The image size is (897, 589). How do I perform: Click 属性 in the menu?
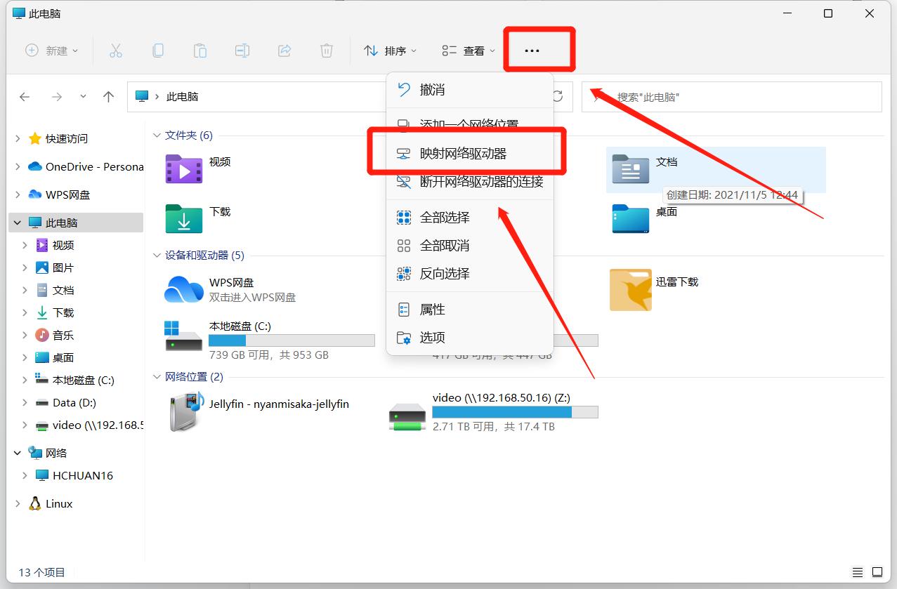tap(432, 309)
